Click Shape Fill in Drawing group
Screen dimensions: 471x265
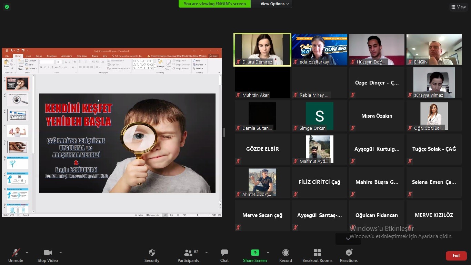click(x=180, y=61)
